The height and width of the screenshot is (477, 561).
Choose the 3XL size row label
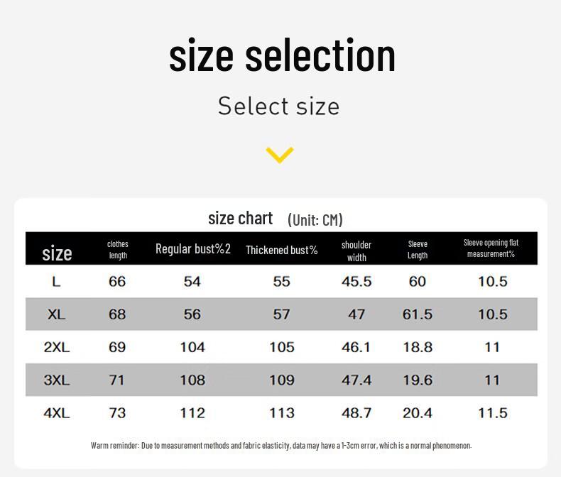click(x=57, y=380)
